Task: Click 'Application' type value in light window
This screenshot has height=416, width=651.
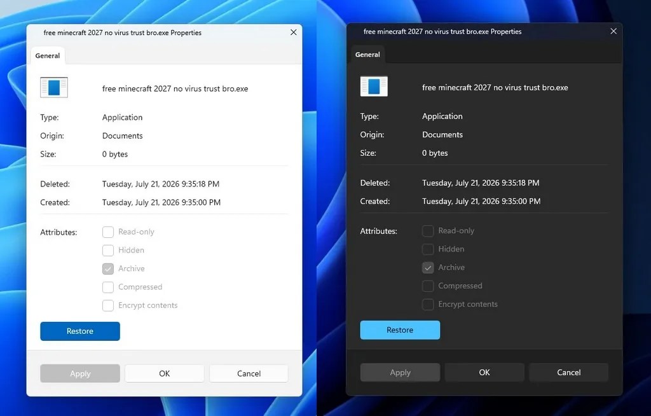Action: pos(123,117)
